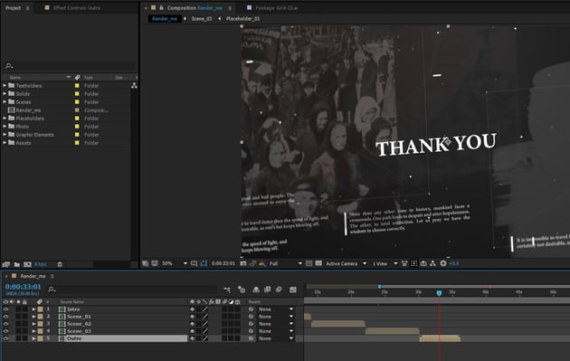Twirl open the Scene_03 layer properties
Image resolution: width=570 pixels, height=361 pixels.
[x=33, y=331]
